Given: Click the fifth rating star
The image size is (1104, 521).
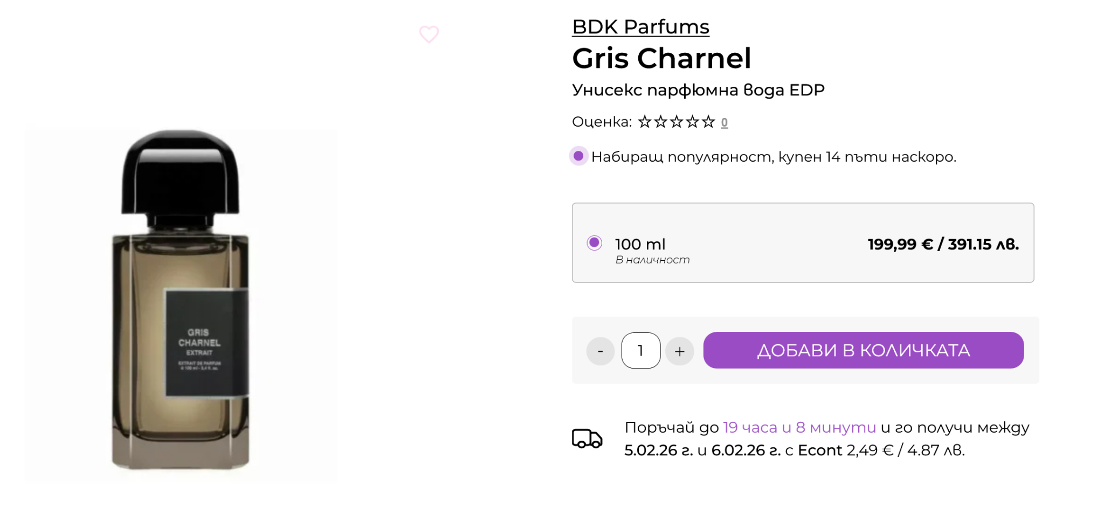Looking at the screenshot, I should [x=708, y=122].
